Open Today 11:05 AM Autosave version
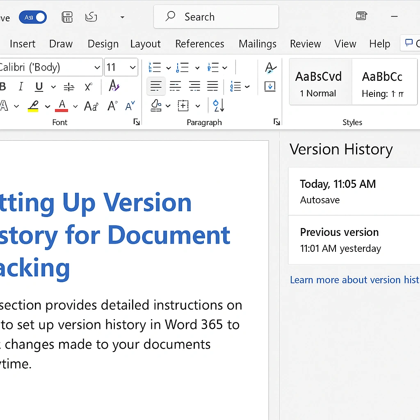The image size is (420, 420). [x=354, y=191]
